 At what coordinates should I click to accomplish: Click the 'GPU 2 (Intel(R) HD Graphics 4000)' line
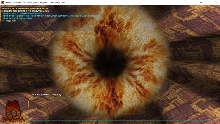click(x=16, y=18)
